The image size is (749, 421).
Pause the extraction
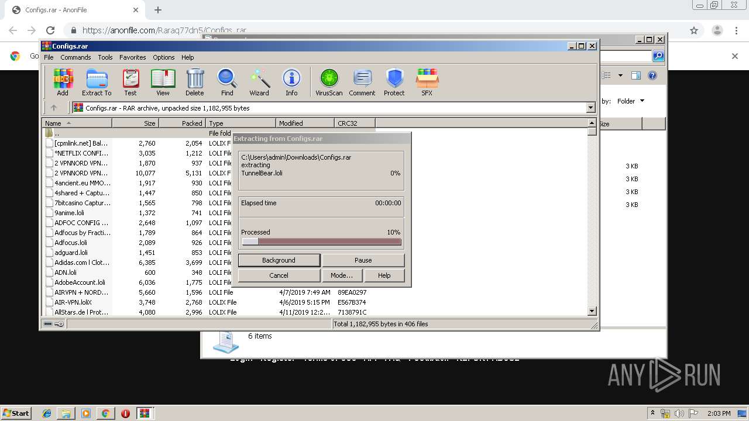(x=363, y=260)
